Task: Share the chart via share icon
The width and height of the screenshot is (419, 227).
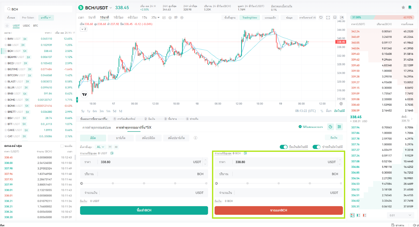Action: (x=342, y=18)
